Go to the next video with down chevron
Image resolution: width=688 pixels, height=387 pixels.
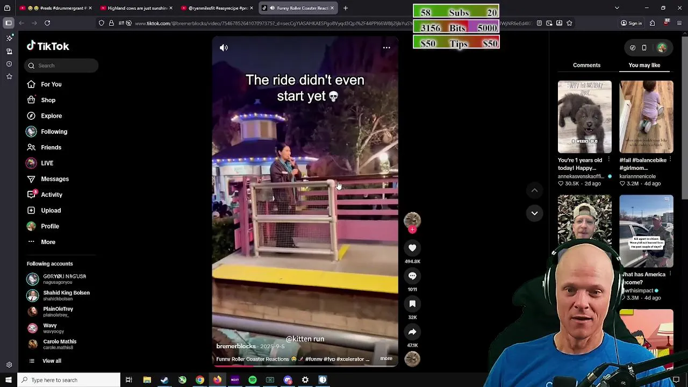click(x=534, y=213)
